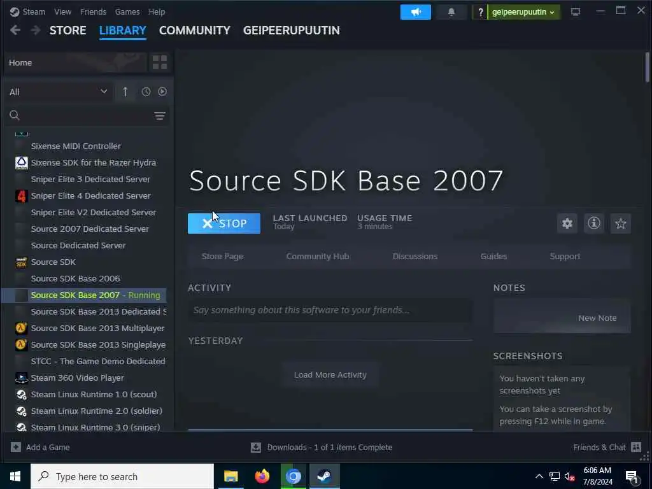This screenshot has height=489, width=652.
Task: Toggle the recent activity clock filter
Action: (146, 92)
